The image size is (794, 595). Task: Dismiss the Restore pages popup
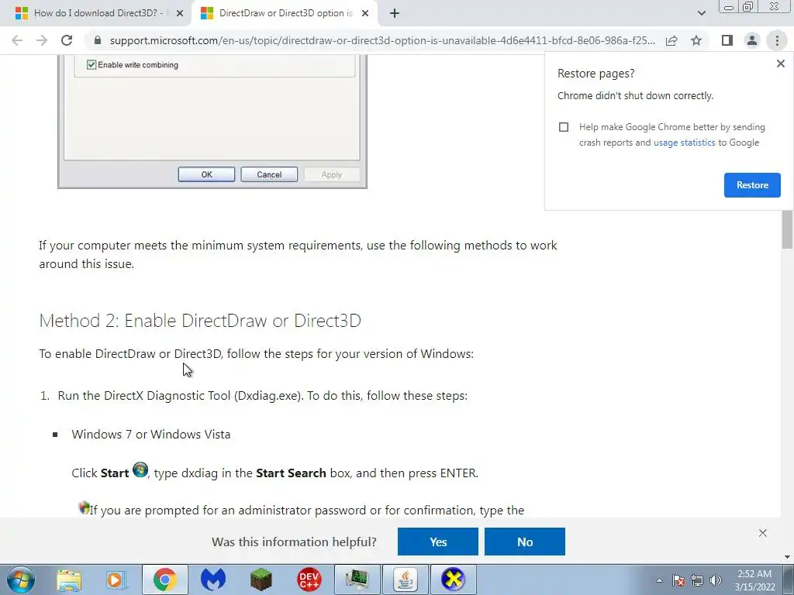point(780,64)
